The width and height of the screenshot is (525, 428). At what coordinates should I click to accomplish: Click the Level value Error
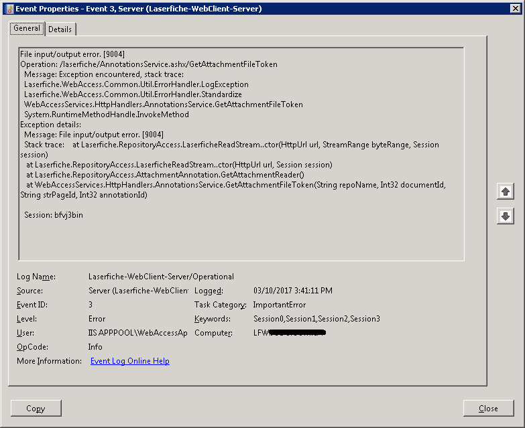pyautogui.click(x=97, y=319)
